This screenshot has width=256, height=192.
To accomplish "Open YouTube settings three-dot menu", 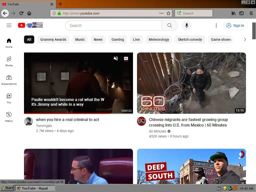I will (x=216, y=25).
